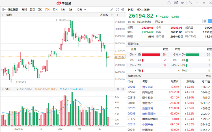212x132 pixels.
Task: Click blue minus watchlist button
Action: (x=210, y=21)
